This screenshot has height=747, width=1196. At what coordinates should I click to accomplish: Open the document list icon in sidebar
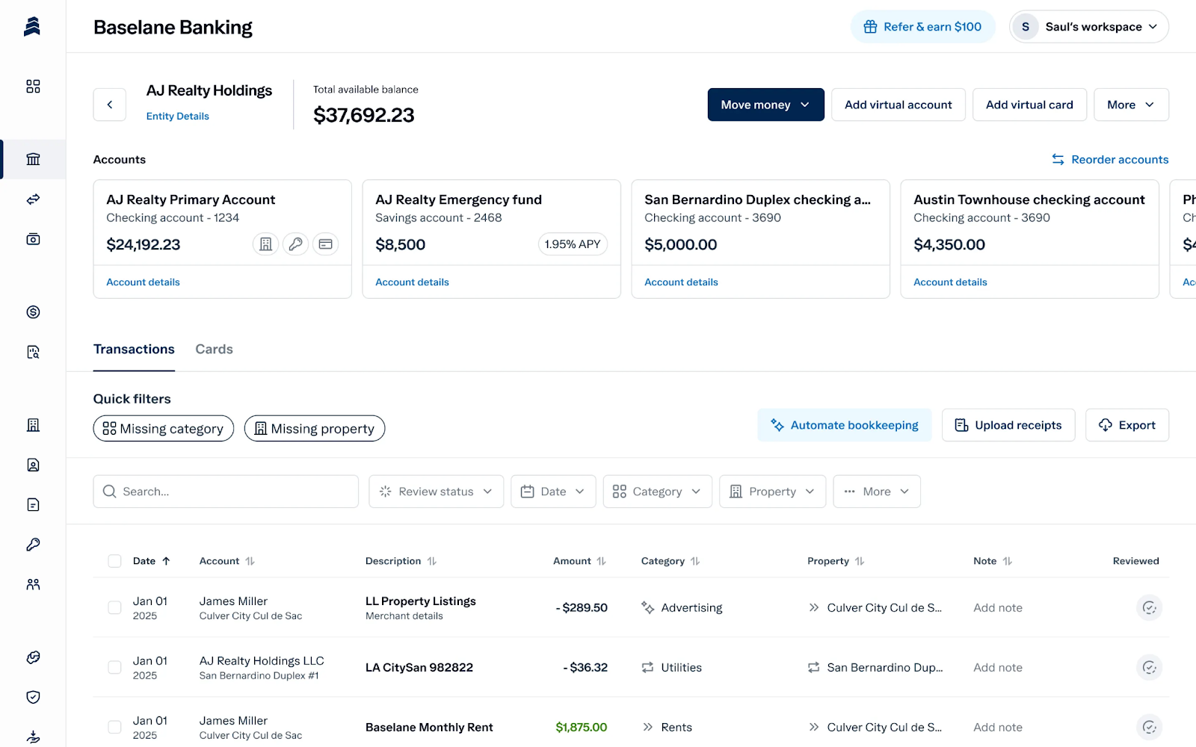coord(33,505)
